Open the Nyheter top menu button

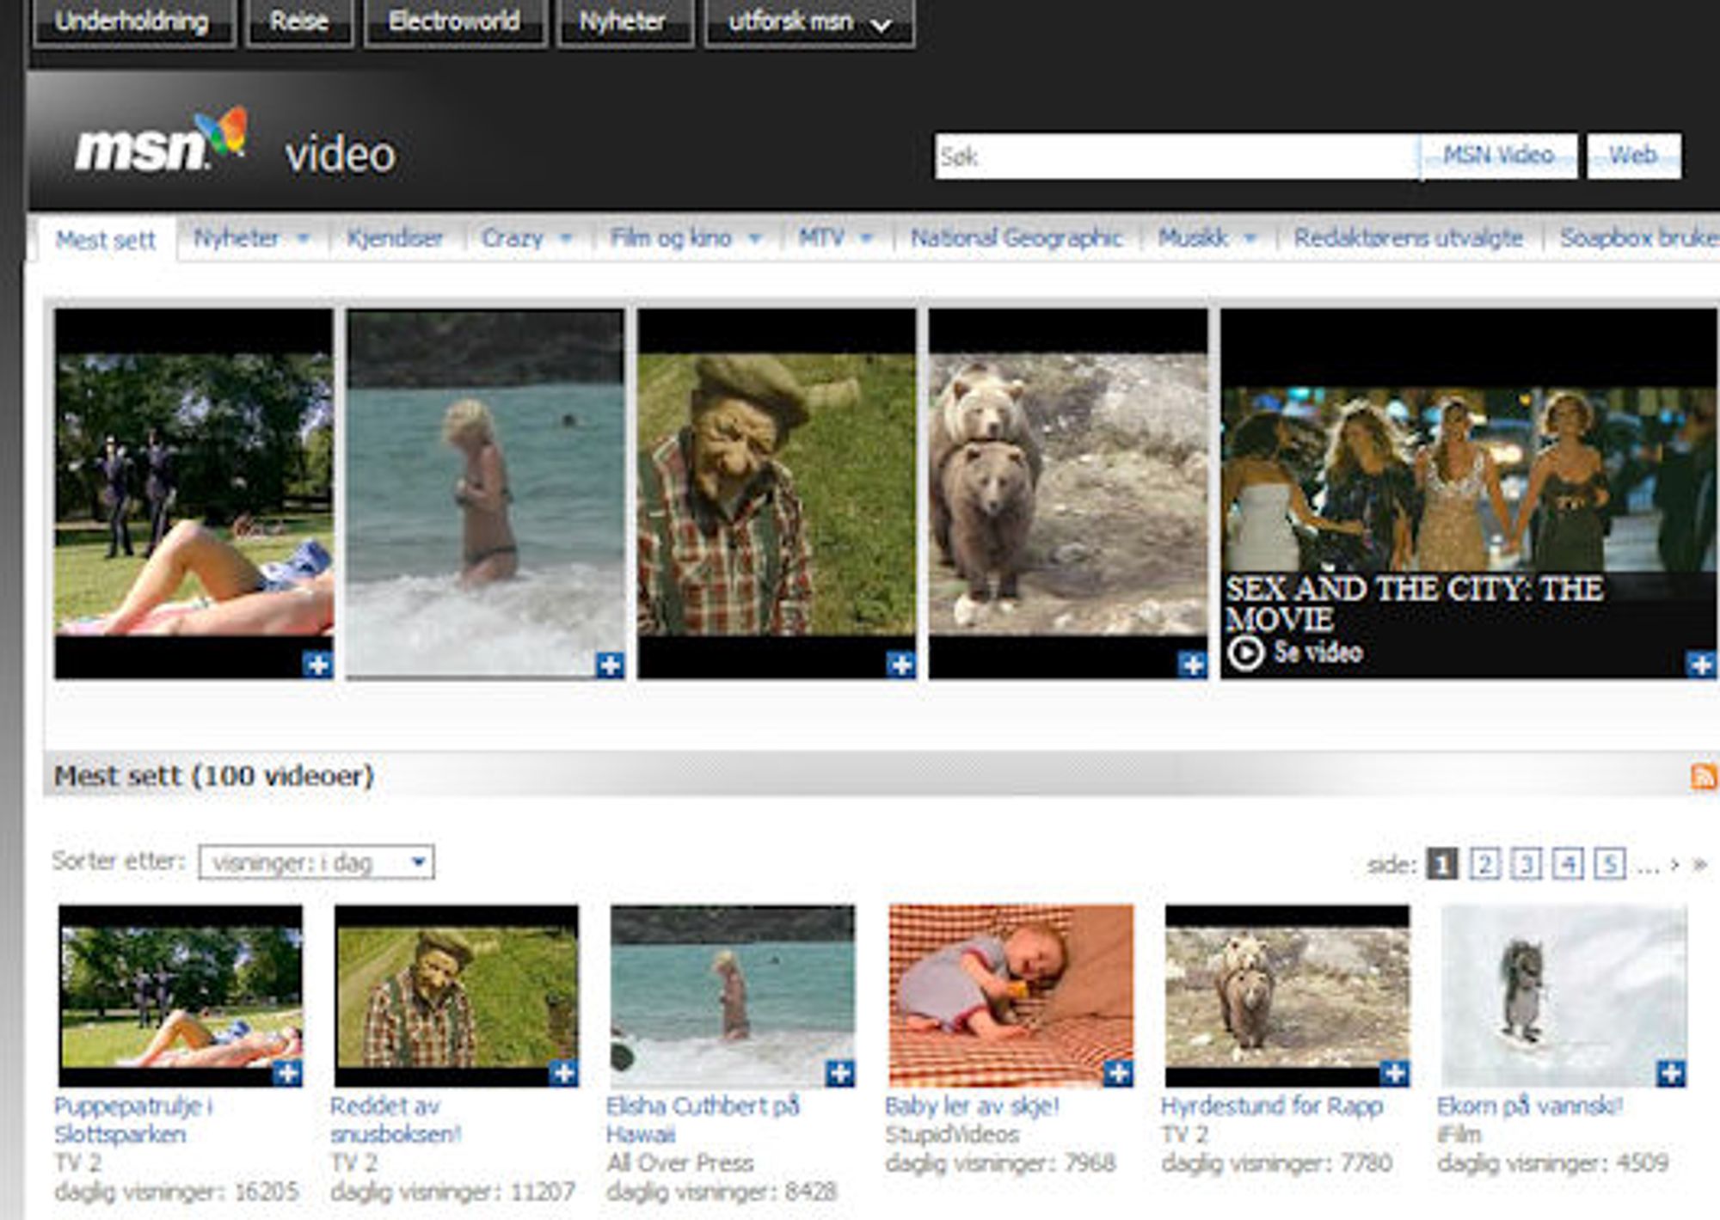click(x=624, y=22)
